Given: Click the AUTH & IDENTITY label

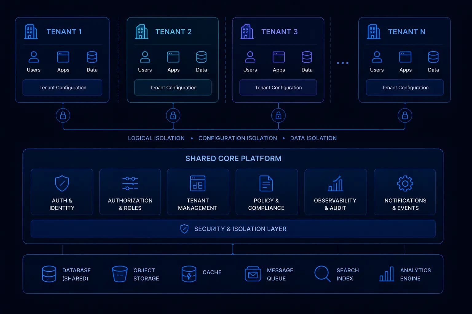Looking at the screenshot, I should point(62,204).
